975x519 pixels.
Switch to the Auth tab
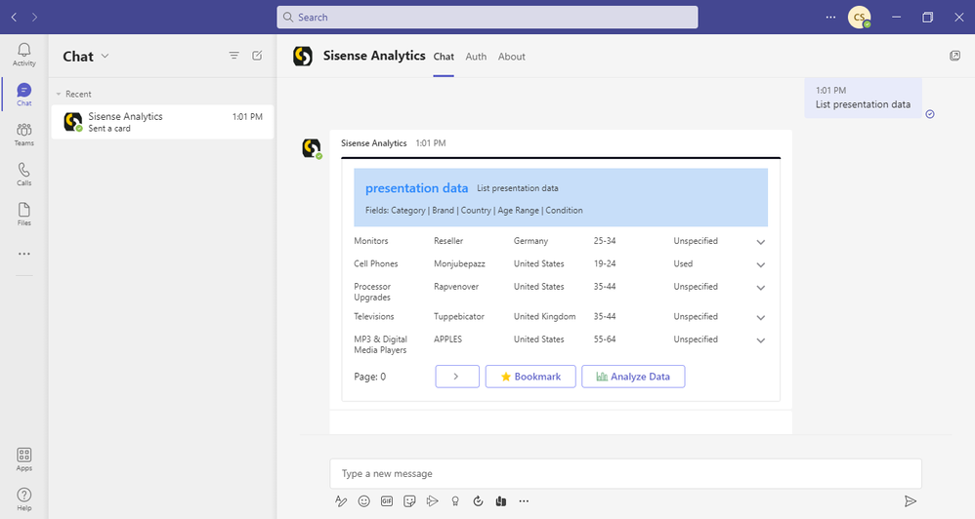476,57
